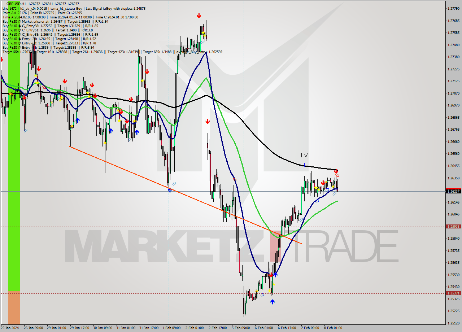Click the dashed red line at 1.25938
This screenshot has width=462, height=332.
pyautogui.click(x=223, y=227)
